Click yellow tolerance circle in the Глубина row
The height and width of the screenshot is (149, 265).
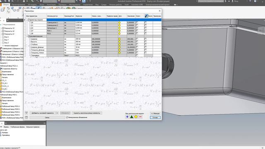(119, 44)
